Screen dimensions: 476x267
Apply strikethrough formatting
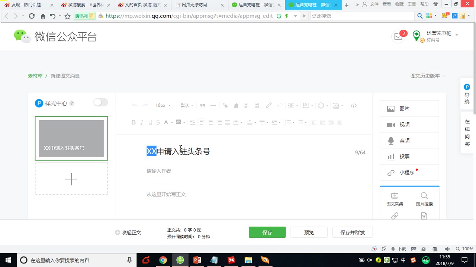tap(158, 122)
